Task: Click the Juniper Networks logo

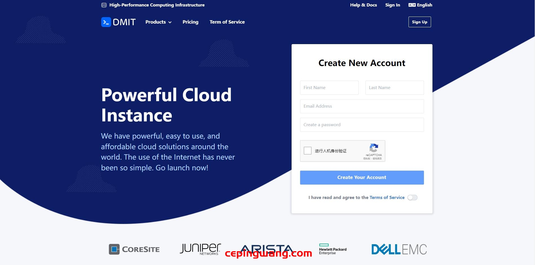Action: click(200, 249)
